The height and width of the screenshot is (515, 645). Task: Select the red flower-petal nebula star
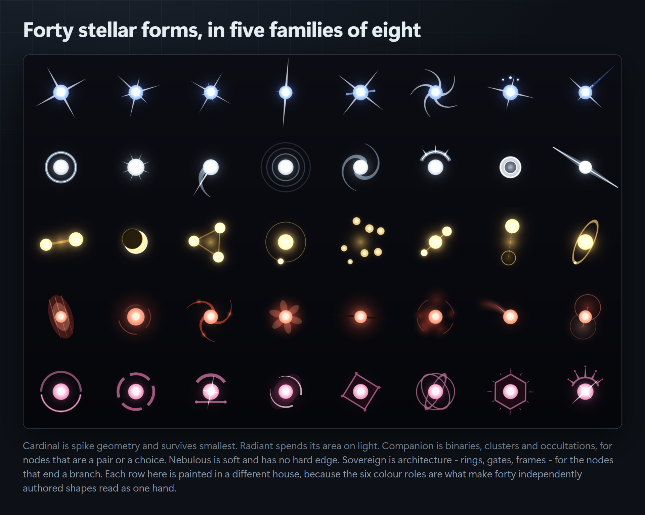pos(286,317)
